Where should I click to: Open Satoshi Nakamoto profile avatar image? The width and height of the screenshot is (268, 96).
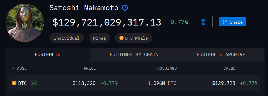coord(25,23)
